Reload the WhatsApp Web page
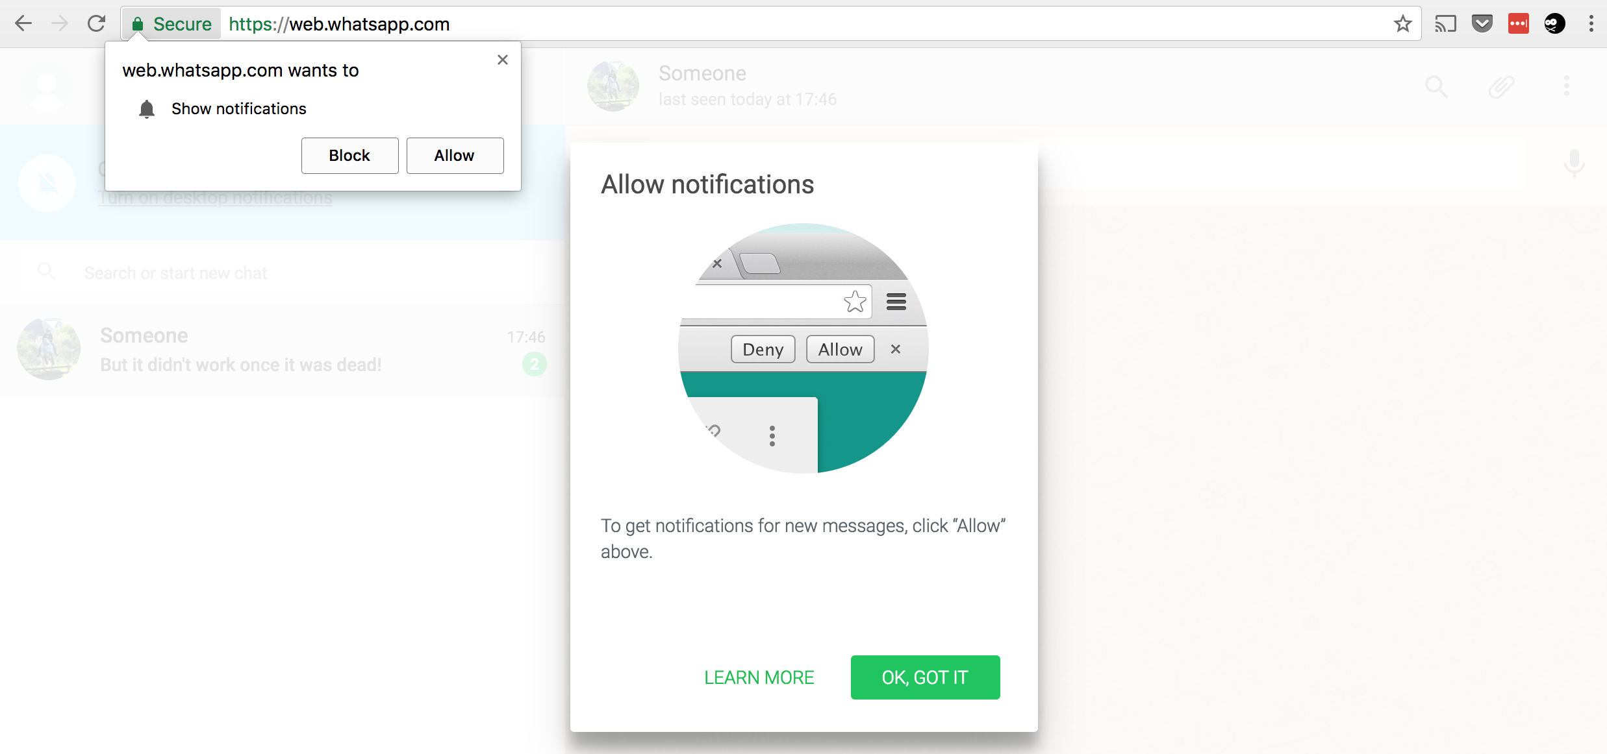Viewport: 1607px width, 754px height. (96, 24)
